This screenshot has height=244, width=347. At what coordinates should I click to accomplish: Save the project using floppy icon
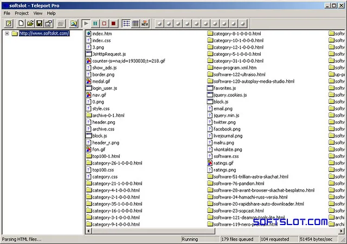40,23
